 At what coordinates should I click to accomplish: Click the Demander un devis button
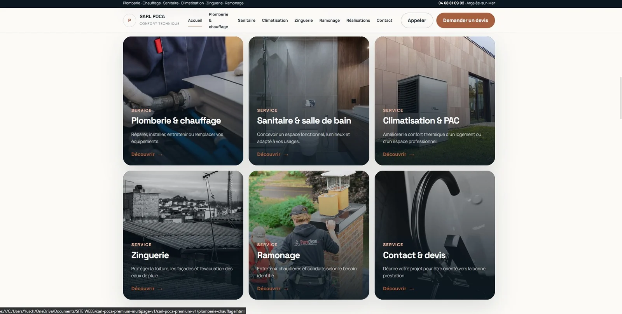click(x=465, y=21)
